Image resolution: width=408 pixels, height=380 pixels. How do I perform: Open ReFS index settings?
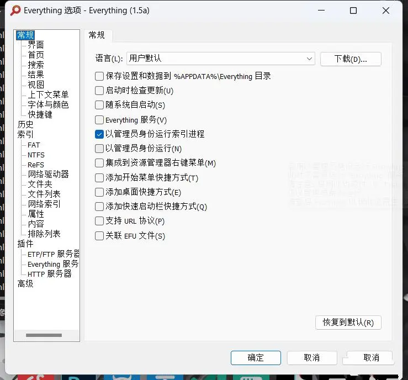[36, 165]
